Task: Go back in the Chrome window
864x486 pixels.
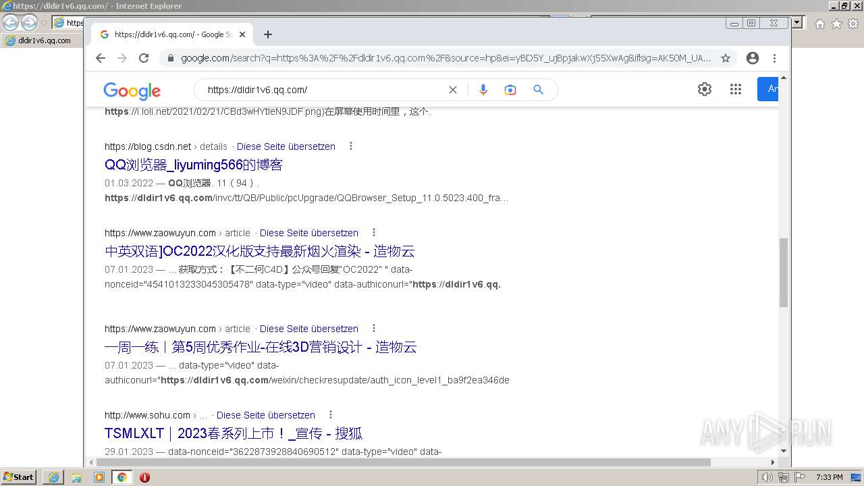Action: coord(101,58)
